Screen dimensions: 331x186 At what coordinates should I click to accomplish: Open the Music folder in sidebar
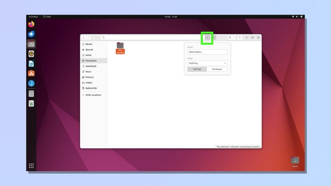[x=84, y=72]
